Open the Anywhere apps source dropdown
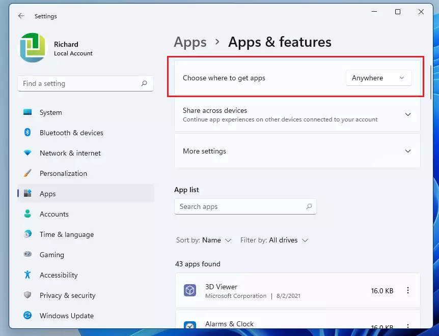The height and width of the screenshot is (336, 439). click(378, 78)
